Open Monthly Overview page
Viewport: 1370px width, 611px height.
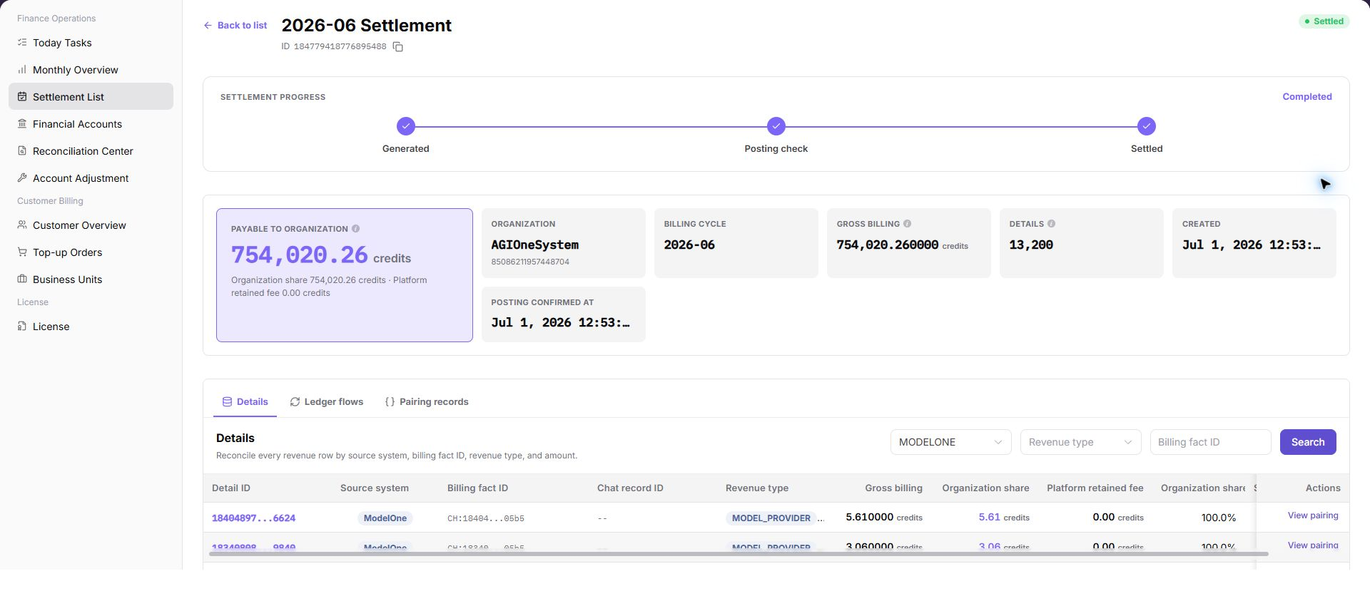coord(91,70)
